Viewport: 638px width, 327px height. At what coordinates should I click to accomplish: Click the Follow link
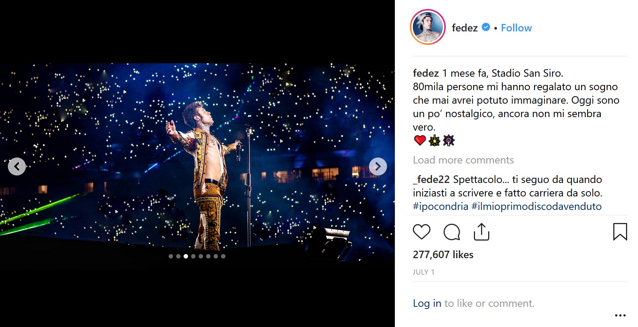pos(516,28)
